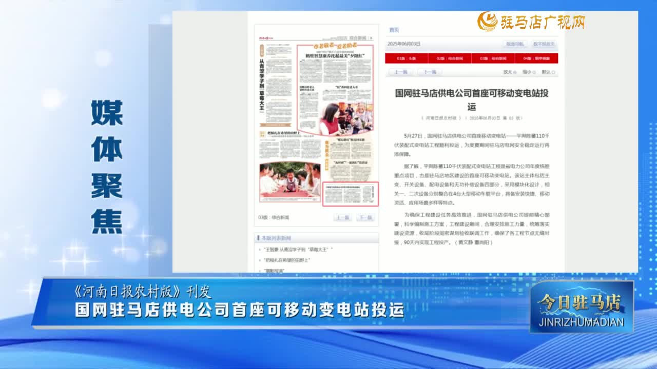
Task: Click the 03版：综合新闻 label below the page image
Action: coord(274,218)
